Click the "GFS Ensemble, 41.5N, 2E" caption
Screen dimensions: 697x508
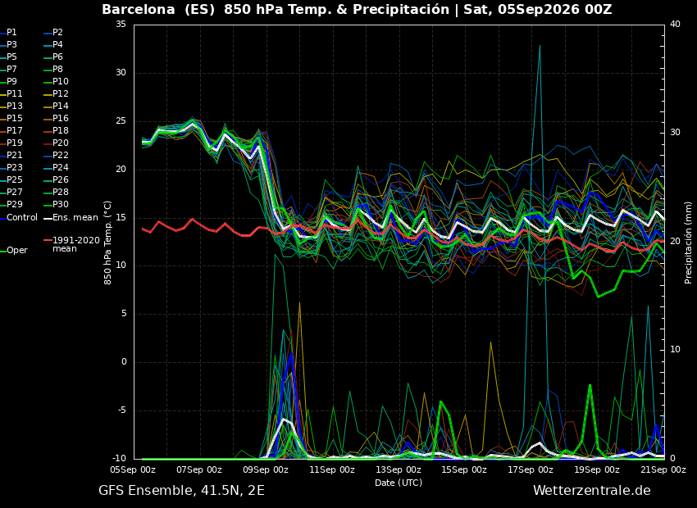point(181,491)
